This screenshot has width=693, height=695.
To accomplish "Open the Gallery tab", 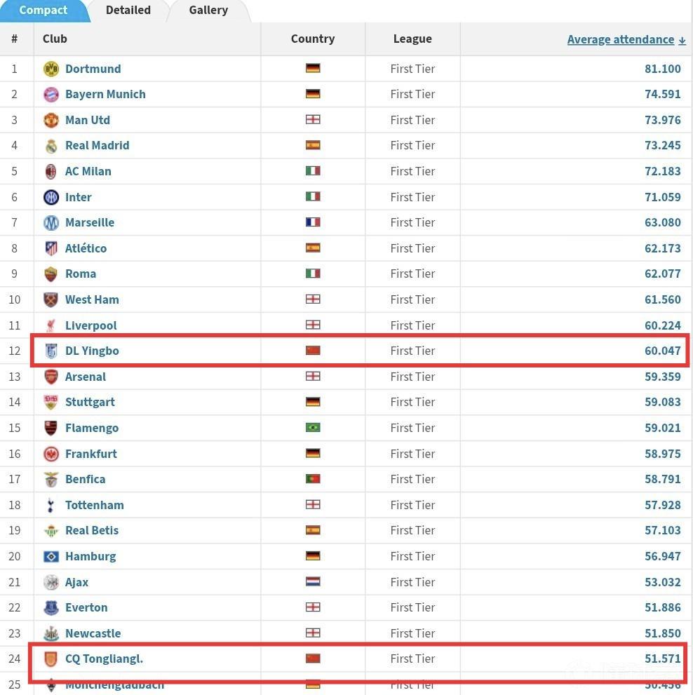I will coord(208,10).
